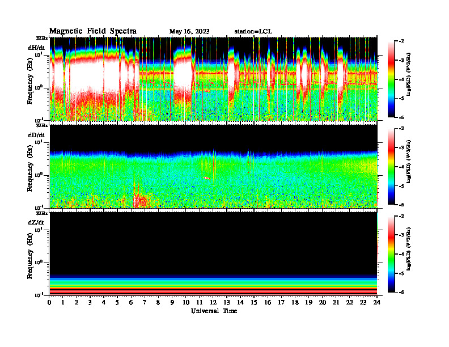Click the "station=LCL" label
Image resolution: width=449 pixels, height=347 pixels.
coord(253,31)
